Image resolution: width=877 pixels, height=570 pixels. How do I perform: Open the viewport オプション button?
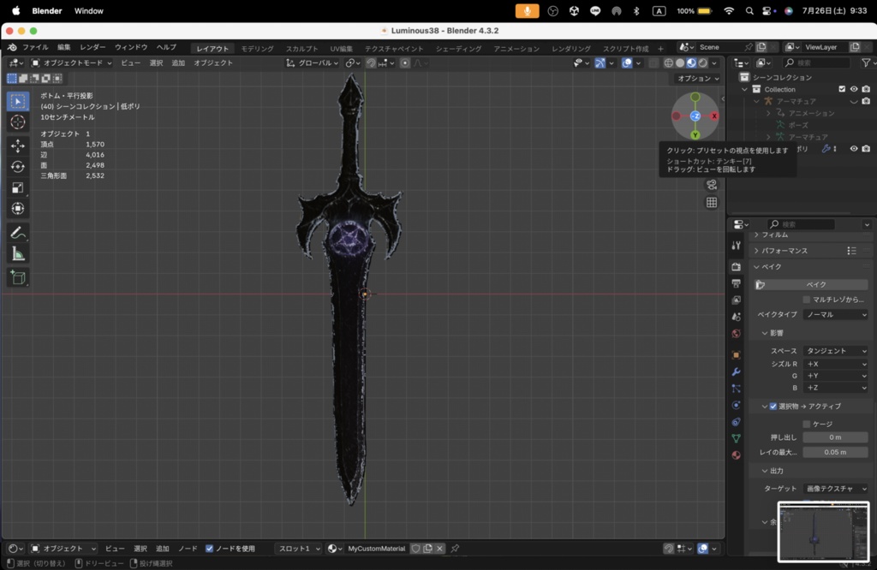click(695, 78)
